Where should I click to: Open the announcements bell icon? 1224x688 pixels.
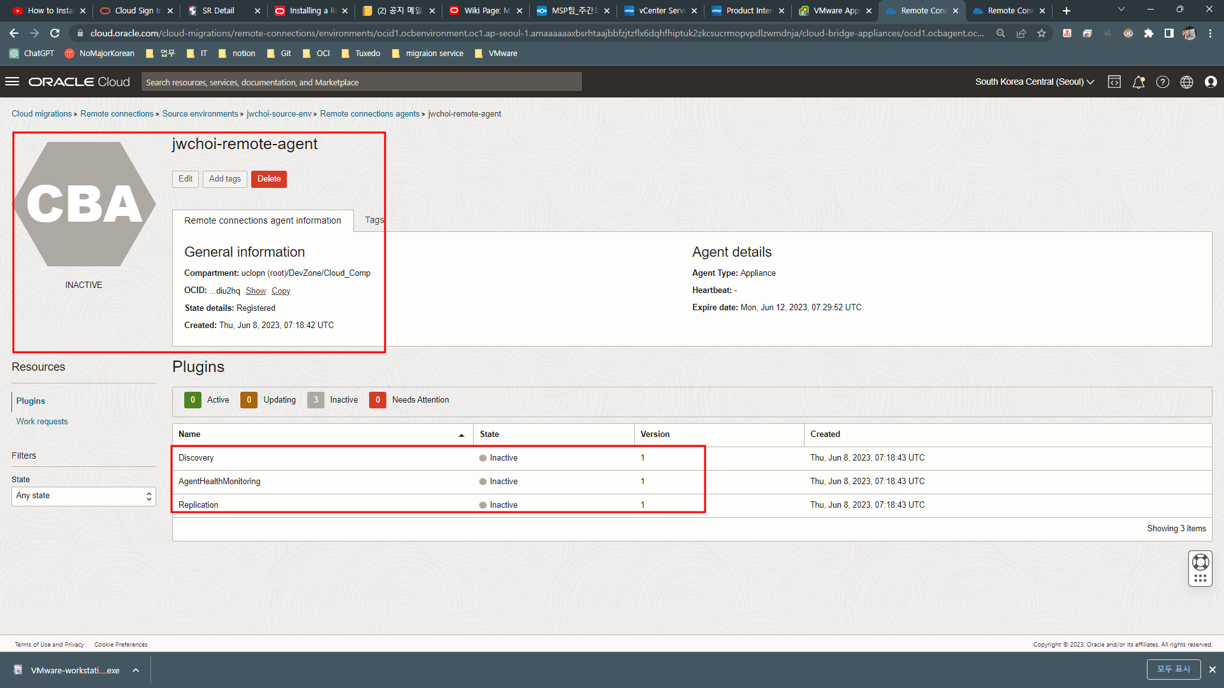pos(1138,82)
